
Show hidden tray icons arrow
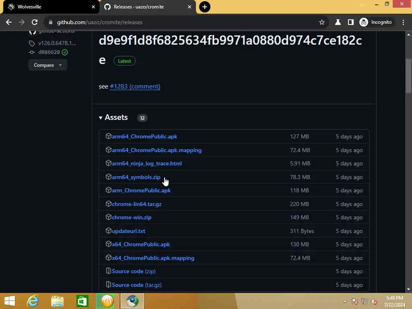(345, 301)
